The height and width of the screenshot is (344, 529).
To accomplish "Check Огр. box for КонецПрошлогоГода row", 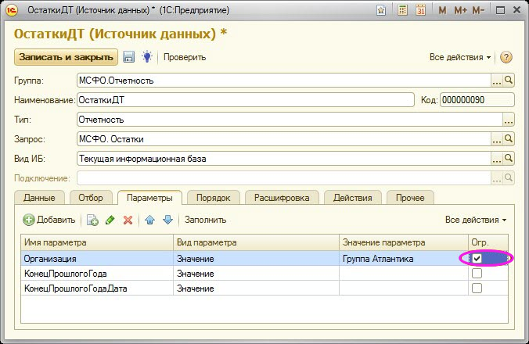I will click(x=477, y=274).
